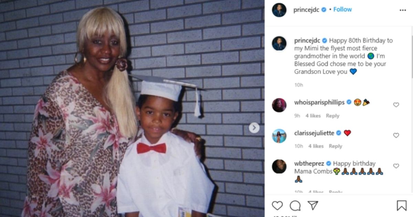Like the whoisparisphillips comment
This screenshot has width=413, height=217.
pos(396,105)
